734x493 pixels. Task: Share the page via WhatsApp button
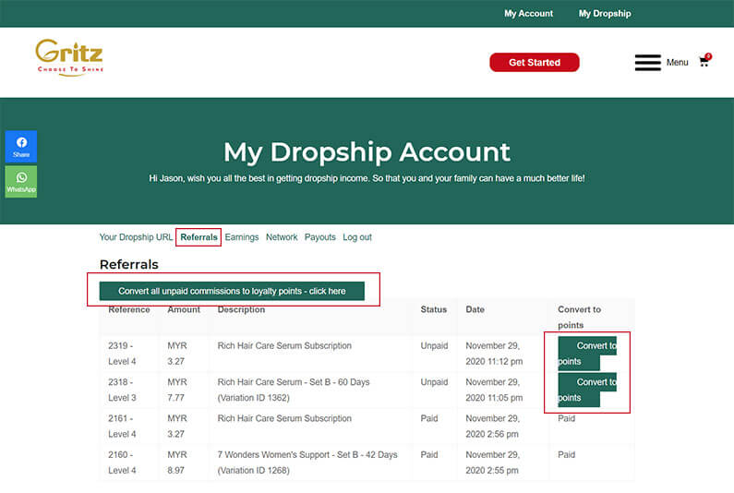(21, 182)
